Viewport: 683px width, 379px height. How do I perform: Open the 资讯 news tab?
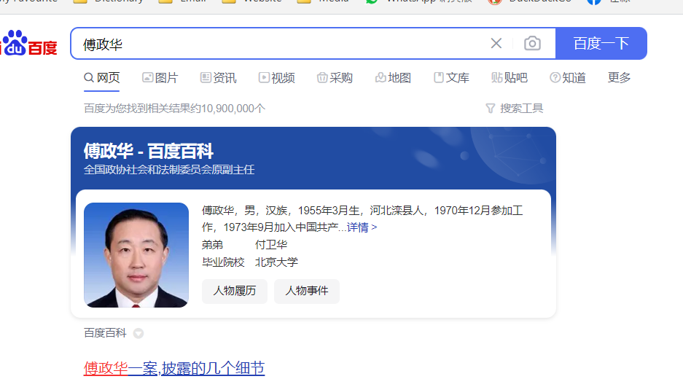point(218,78)
